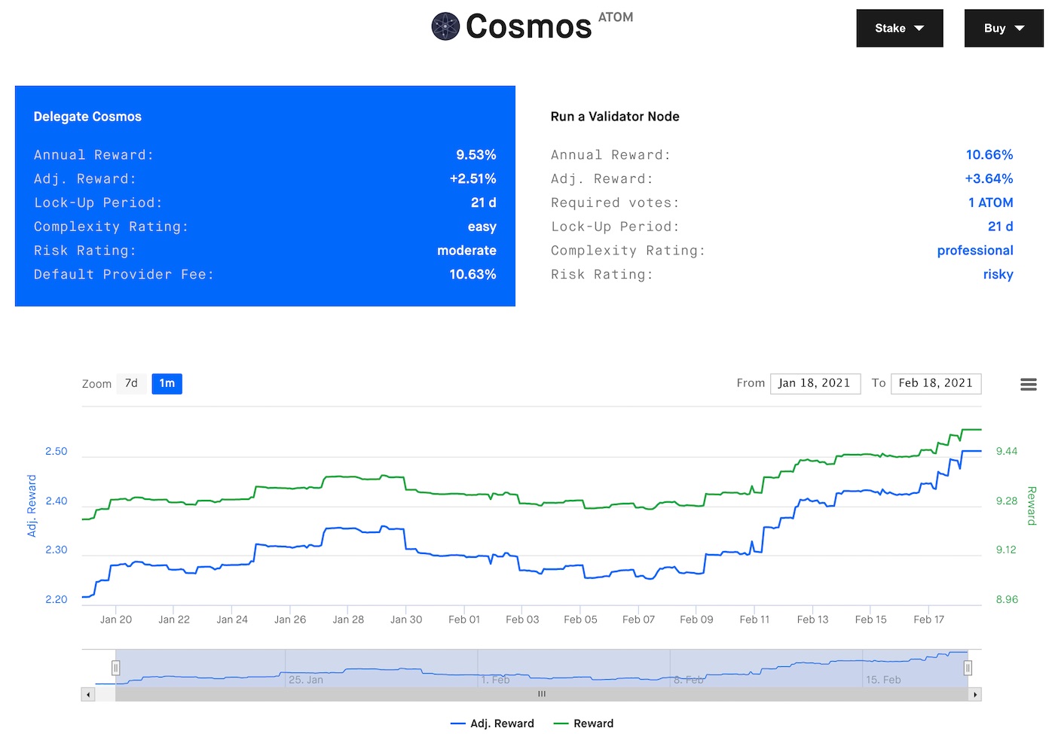
Task: Select the 7d zoom range
Action: coord(131,384)
